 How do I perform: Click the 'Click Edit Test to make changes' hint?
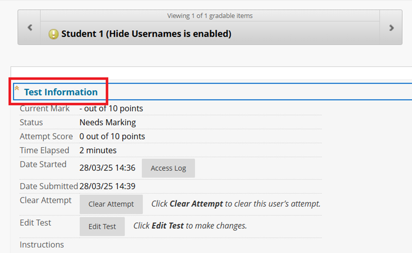[x=190, y=226]
